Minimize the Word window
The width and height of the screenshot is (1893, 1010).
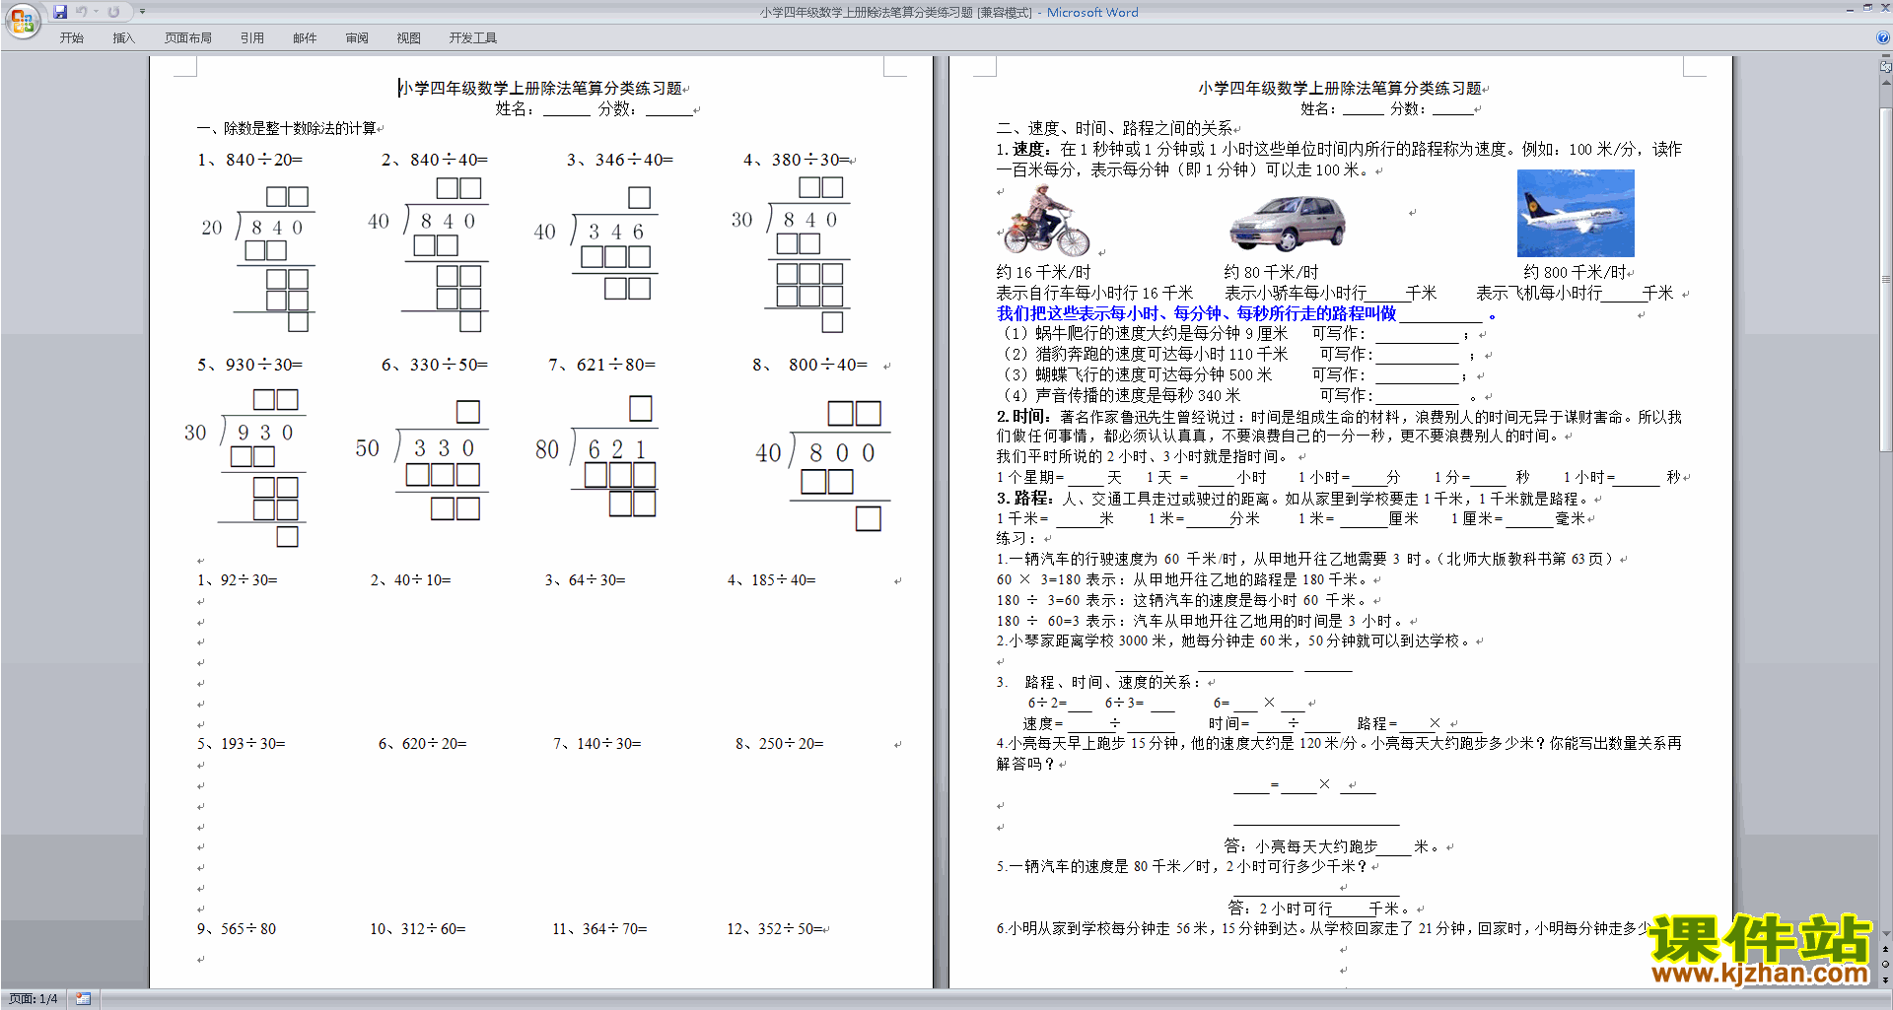pos(1850,9)
